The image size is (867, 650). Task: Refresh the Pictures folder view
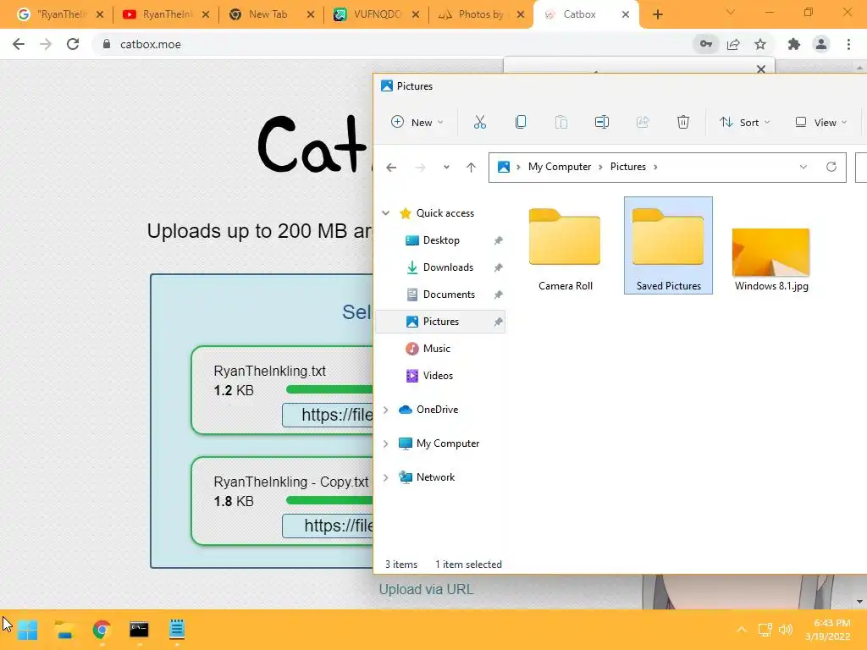click(x=831, y=167)
